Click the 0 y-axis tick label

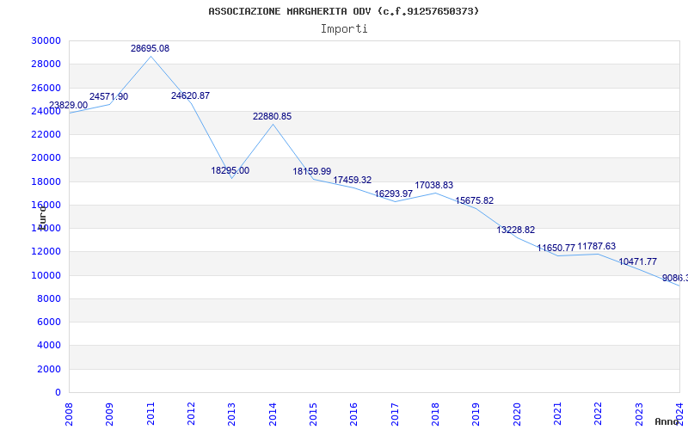pos(58,392)
